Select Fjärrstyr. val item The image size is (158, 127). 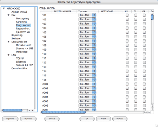point(23,32)
